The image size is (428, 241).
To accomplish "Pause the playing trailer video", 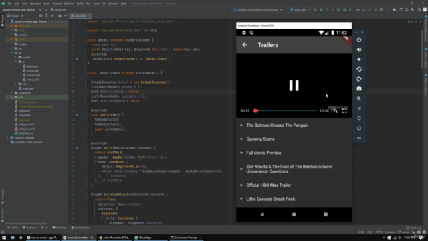I will tap(294, 86).
